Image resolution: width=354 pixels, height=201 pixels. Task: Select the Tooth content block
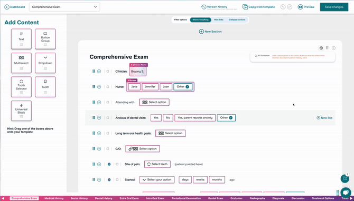pyautogui.click(x=45, y=87)
